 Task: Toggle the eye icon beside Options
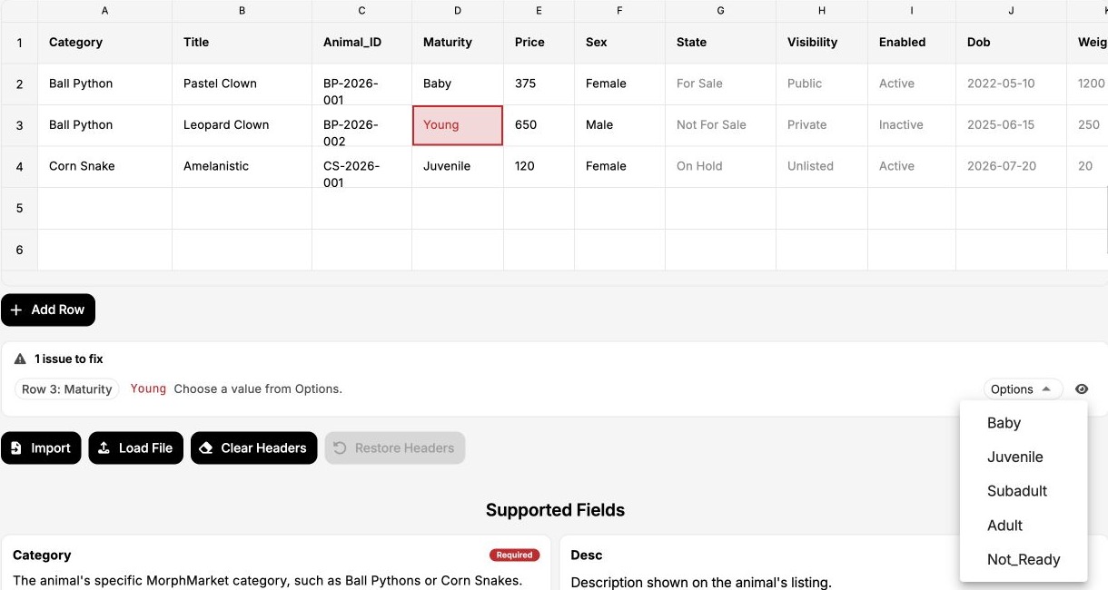(x=1082, y=389)
